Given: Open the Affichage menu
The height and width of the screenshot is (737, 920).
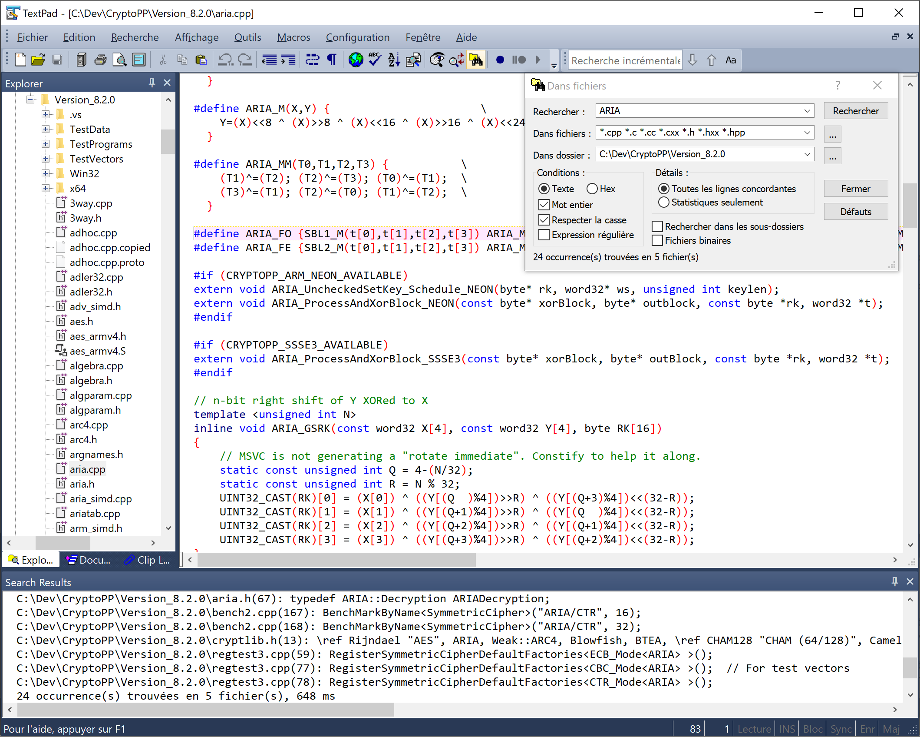Looking at the screenshot, I should 197,36.
